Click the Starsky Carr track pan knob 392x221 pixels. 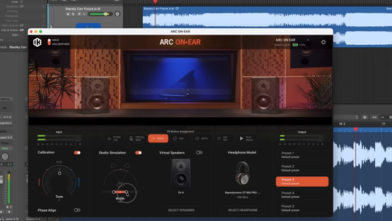pyautogui.click(x=117, y=14)
